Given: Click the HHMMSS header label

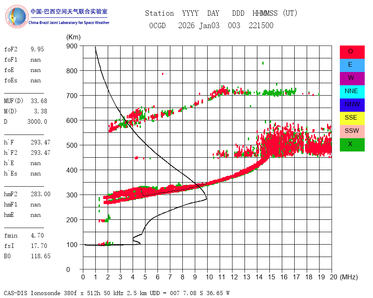Looking at the screenshot, I should pos(265,13).
